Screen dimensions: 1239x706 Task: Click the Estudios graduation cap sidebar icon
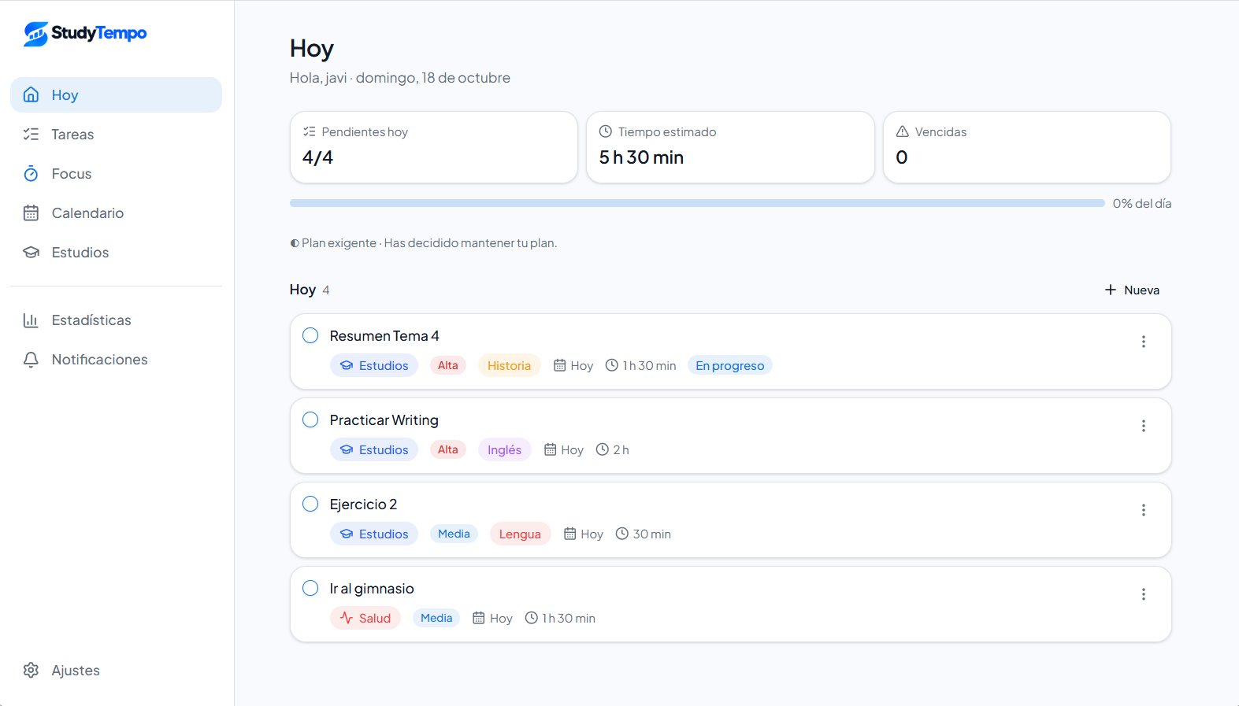(31, 252)
